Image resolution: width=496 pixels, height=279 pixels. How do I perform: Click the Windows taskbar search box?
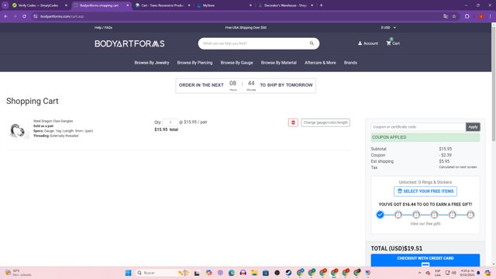(162, 273)
